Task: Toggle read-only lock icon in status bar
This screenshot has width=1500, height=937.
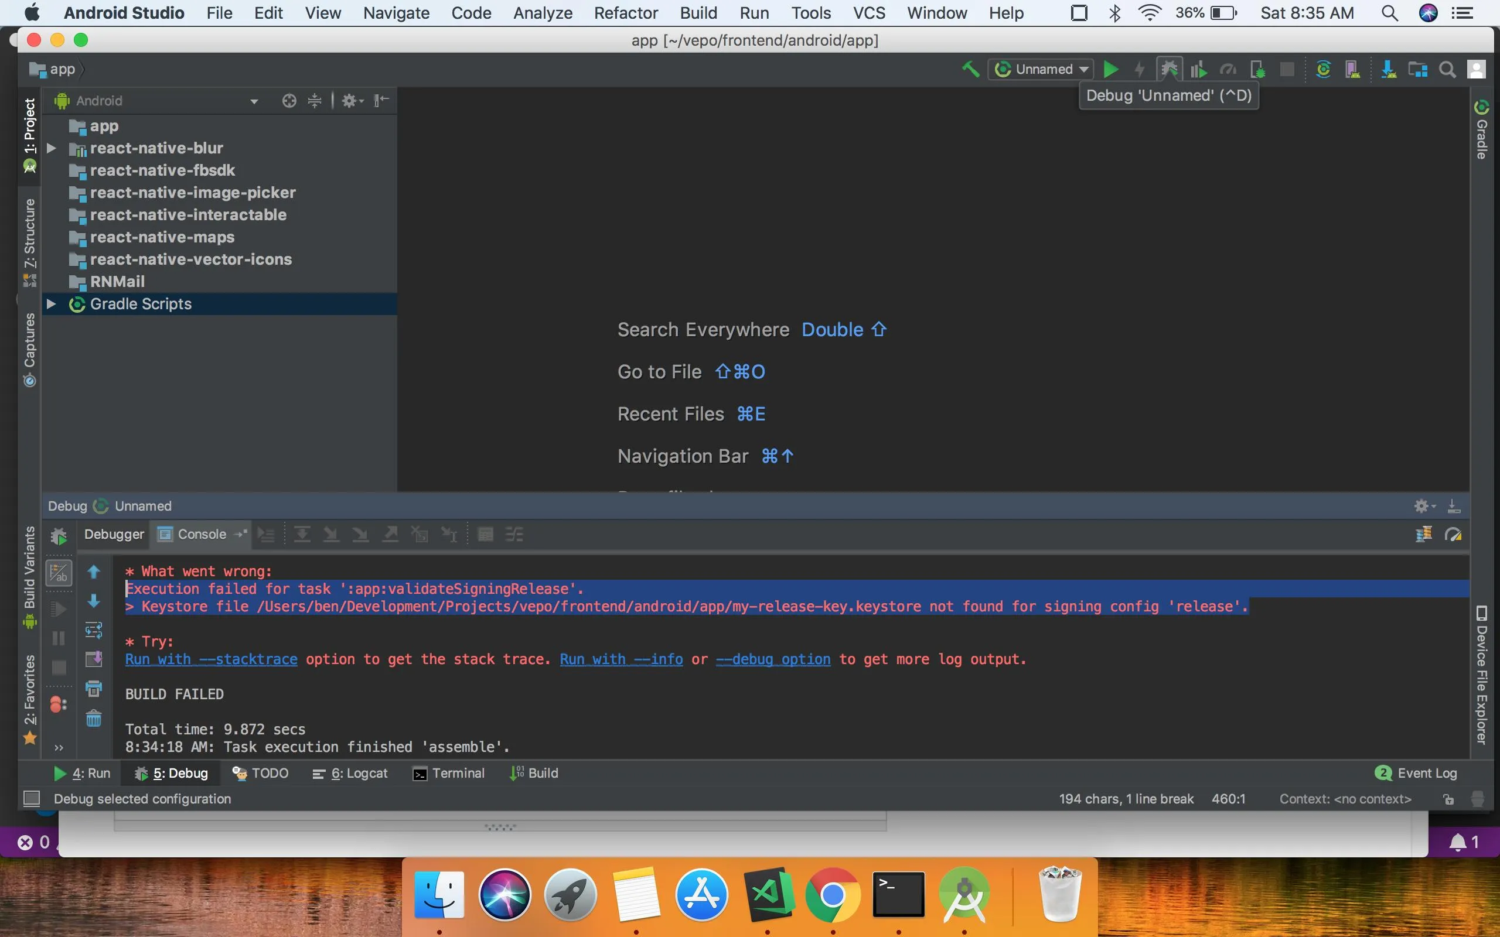Action: coord(1448,799)
